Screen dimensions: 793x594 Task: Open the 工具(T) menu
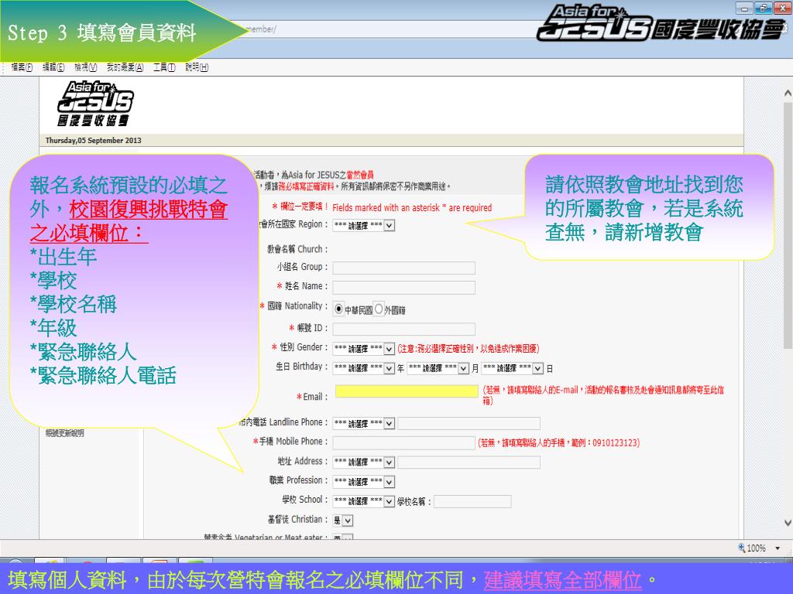point(164,67)
